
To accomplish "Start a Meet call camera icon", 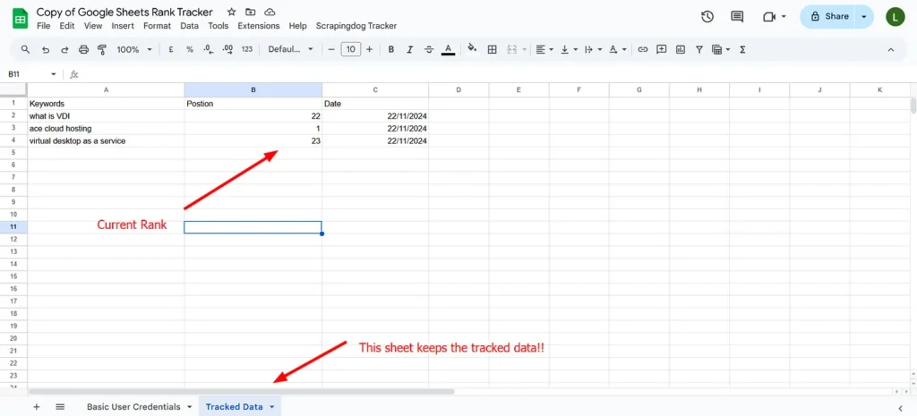I will click(x=769, y=17).
